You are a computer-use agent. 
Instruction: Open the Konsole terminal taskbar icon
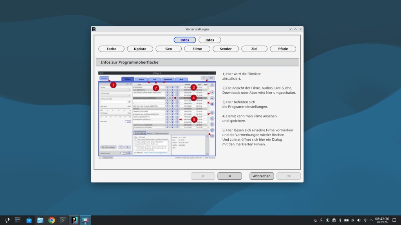coord(63,220)
